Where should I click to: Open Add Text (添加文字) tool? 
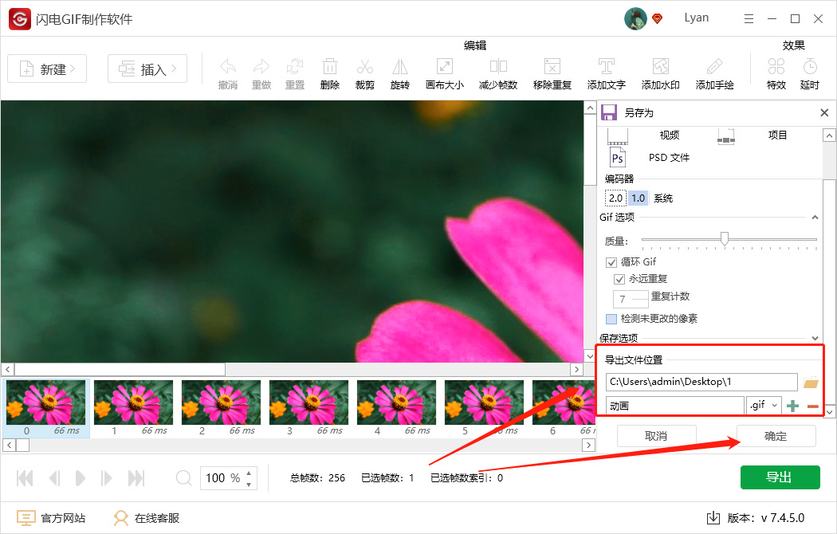click(x=607, y=67)
